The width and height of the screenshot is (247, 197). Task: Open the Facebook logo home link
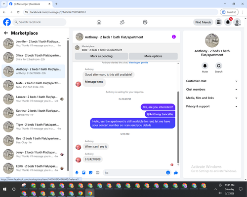click(7, 22)
